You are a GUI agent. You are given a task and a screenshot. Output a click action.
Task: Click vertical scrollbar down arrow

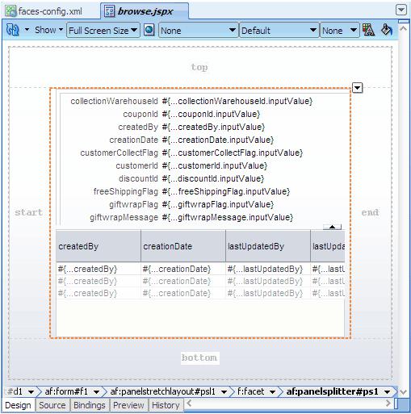(404, 392)
